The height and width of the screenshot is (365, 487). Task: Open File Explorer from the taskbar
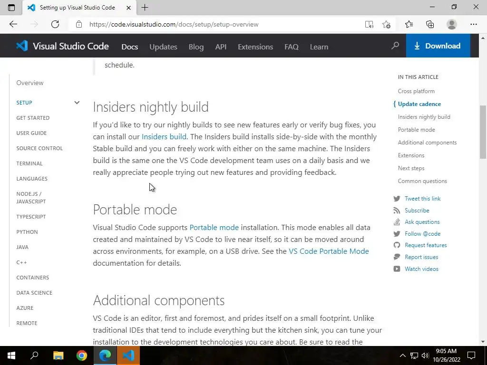coord(58,355)
